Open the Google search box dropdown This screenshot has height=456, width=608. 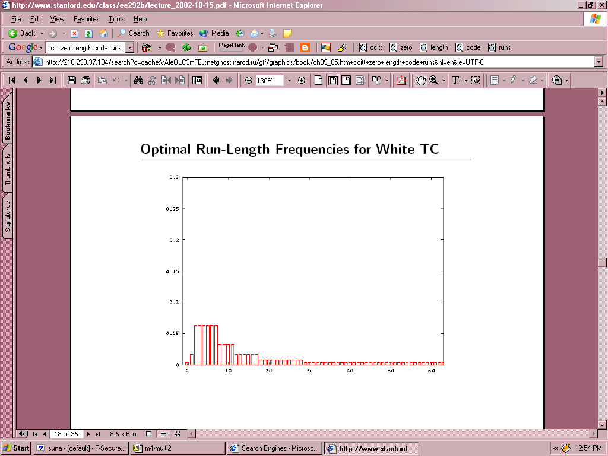(130, 47)
